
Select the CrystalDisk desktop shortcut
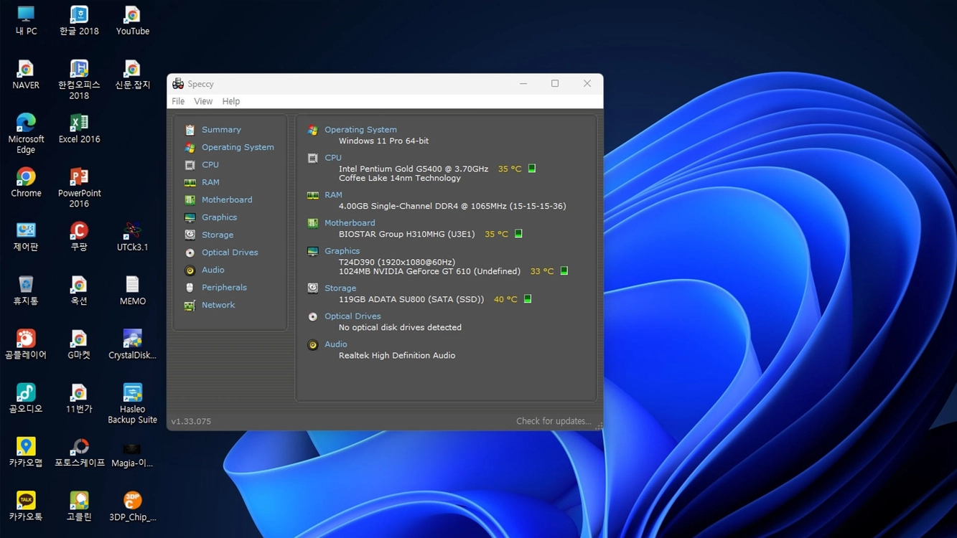coord(132,344)
